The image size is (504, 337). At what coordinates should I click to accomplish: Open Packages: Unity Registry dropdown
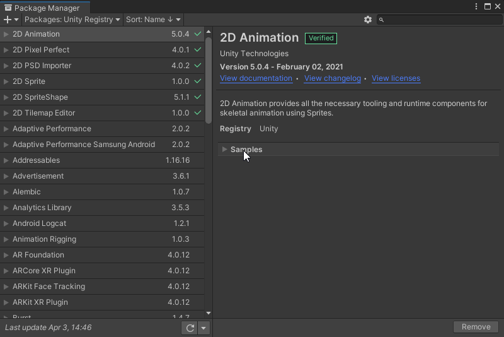click(72, 20)
